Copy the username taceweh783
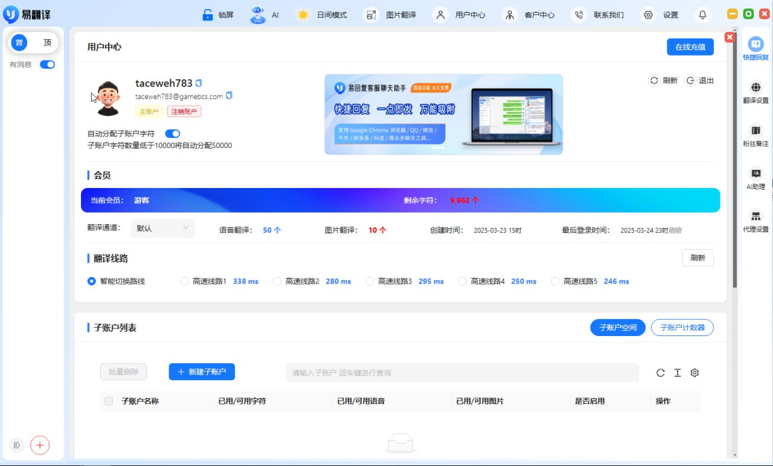Screen dimensions: 773x466 pyautogui.click(x=199, y=83)
